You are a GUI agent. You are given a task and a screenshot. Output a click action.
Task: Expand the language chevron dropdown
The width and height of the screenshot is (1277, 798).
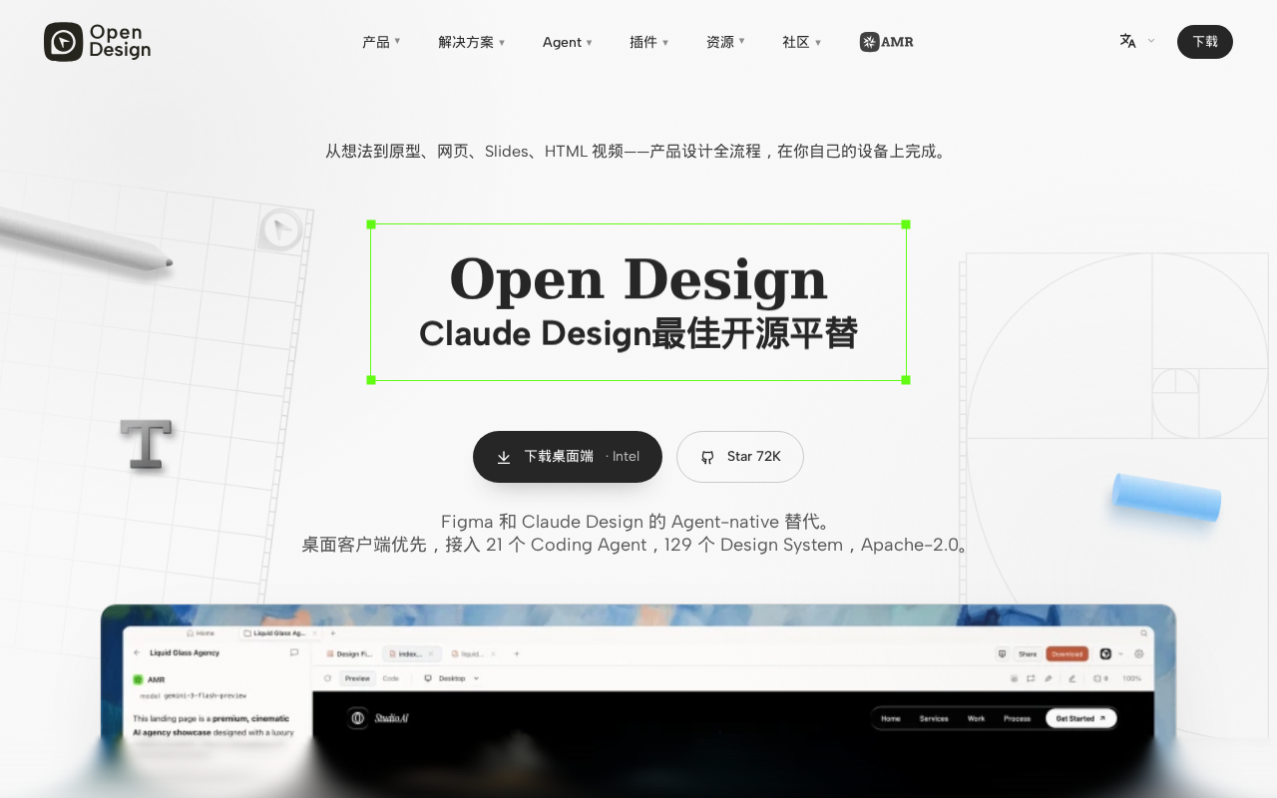pyautogui.click(x=1151, y=41)
